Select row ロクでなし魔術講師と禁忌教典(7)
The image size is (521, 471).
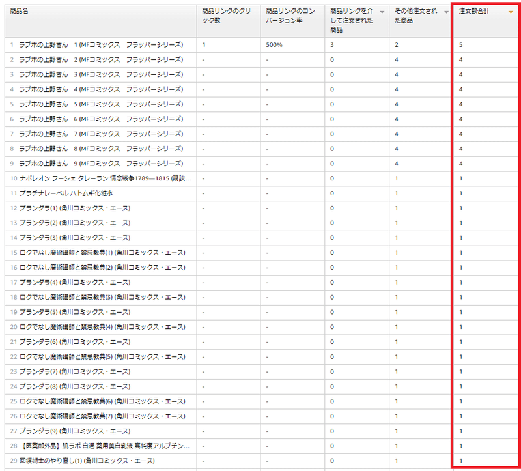261,416
